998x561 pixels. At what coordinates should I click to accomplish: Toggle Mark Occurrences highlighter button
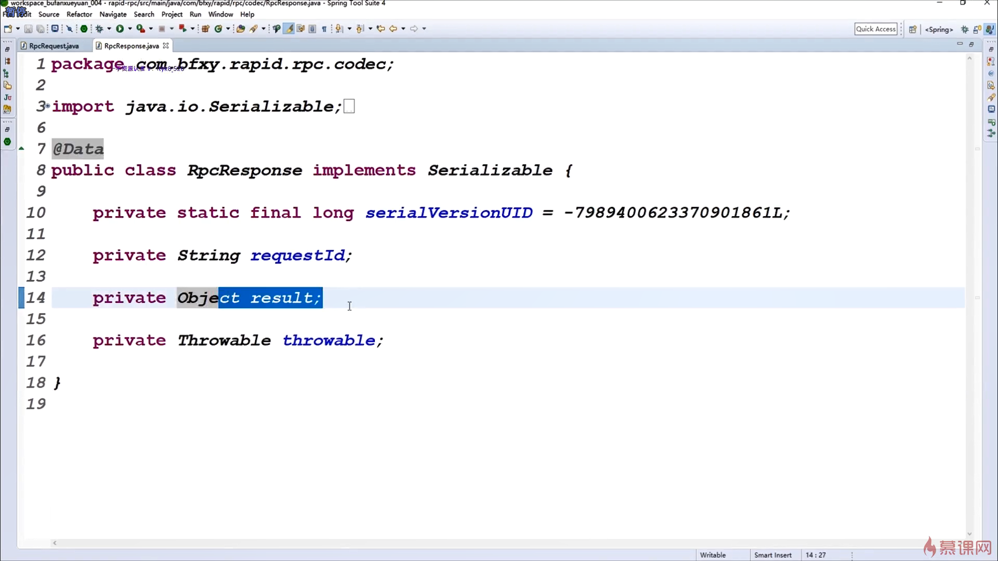point(288,29)
